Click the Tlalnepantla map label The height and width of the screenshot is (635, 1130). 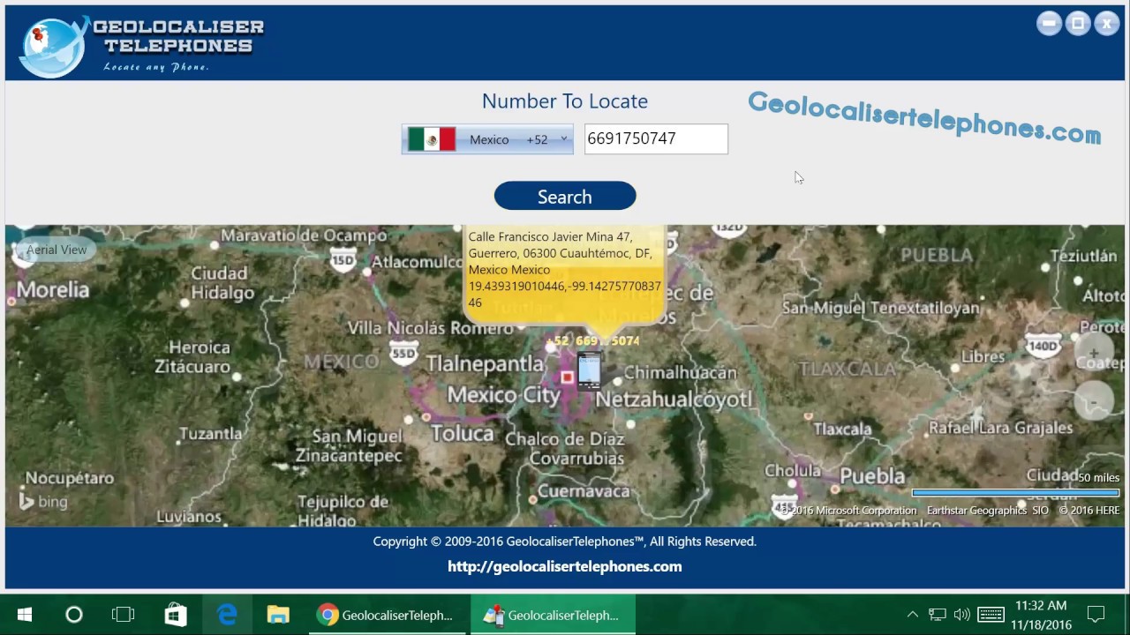point(485,363)
